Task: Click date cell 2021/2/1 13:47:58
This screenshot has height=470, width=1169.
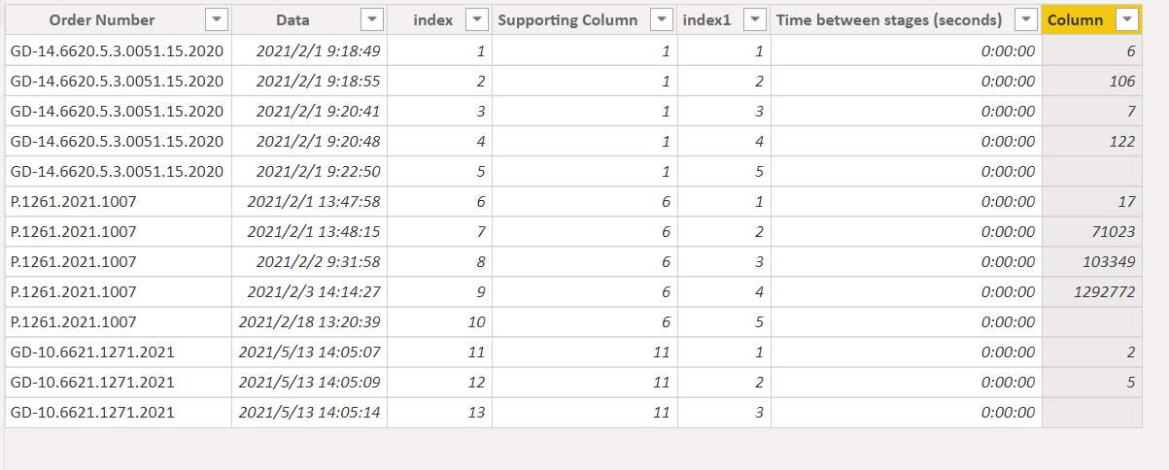Action: click(309, 201)
